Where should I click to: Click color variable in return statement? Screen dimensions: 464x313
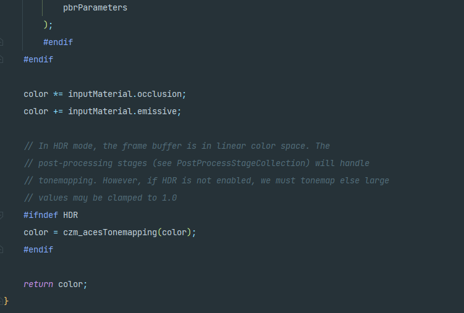coord(70,285)
